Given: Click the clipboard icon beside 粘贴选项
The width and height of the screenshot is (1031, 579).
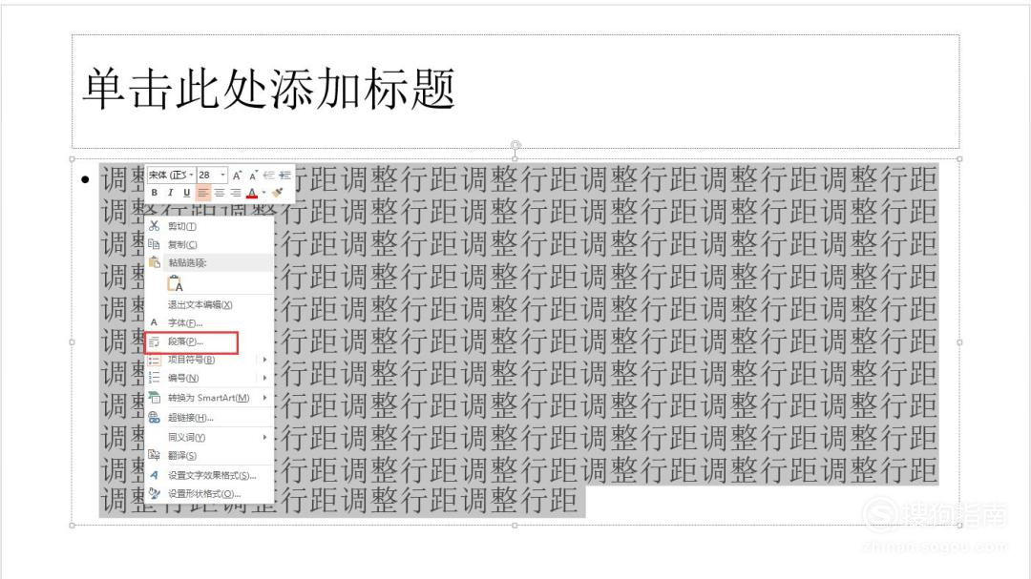Looking at the screenshot, I should tap(155, 262).
